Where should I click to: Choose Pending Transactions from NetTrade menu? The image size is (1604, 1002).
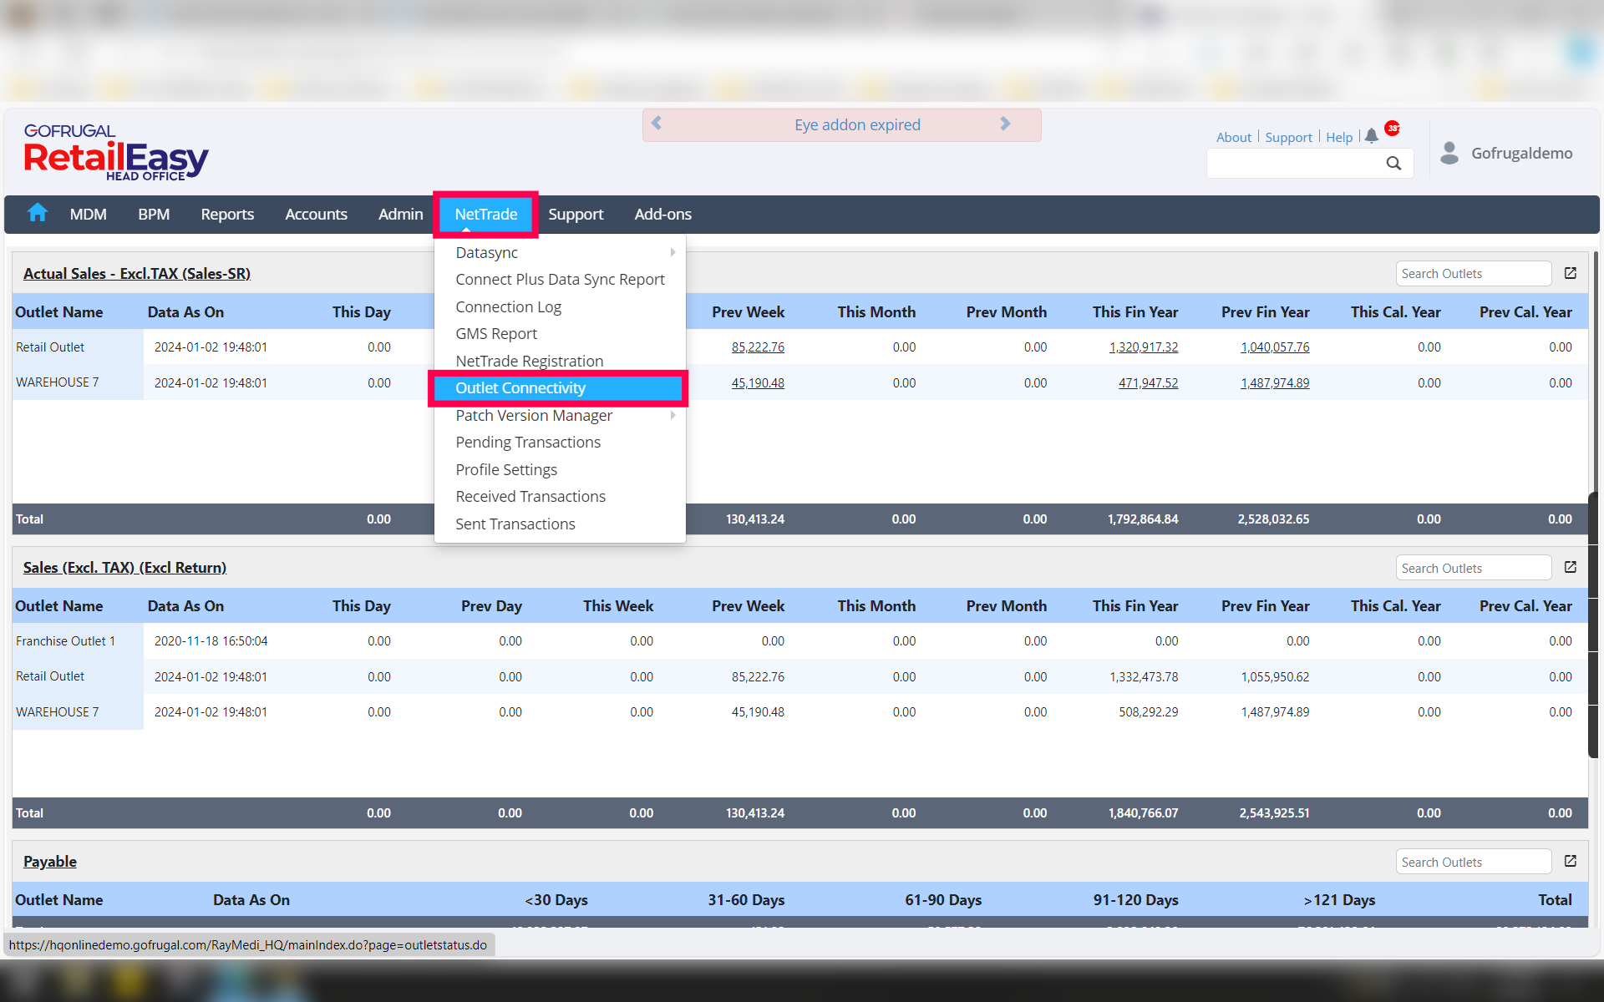coord(528,443)
